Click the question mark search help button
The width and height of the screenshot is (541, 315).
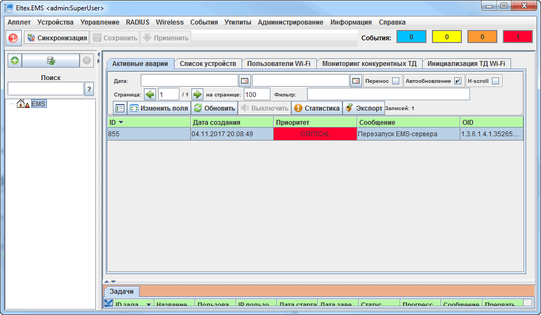click(x=89, y=89)
